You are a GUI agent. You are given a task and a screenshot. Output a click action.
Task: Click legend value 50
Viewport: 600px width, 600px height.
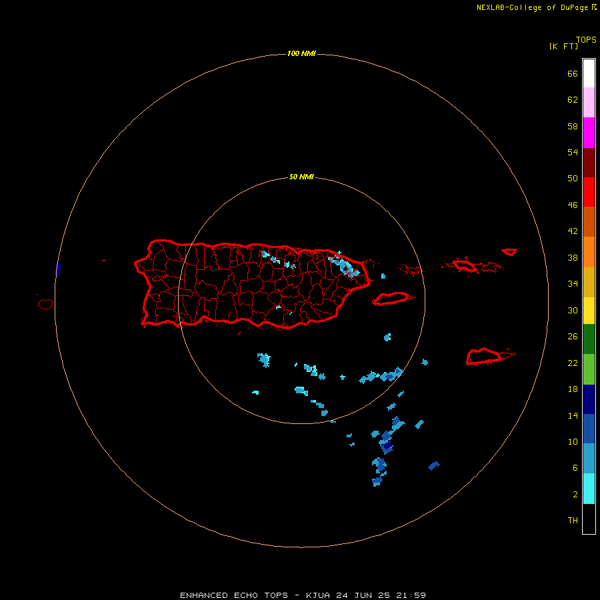(x=573, y=178)
